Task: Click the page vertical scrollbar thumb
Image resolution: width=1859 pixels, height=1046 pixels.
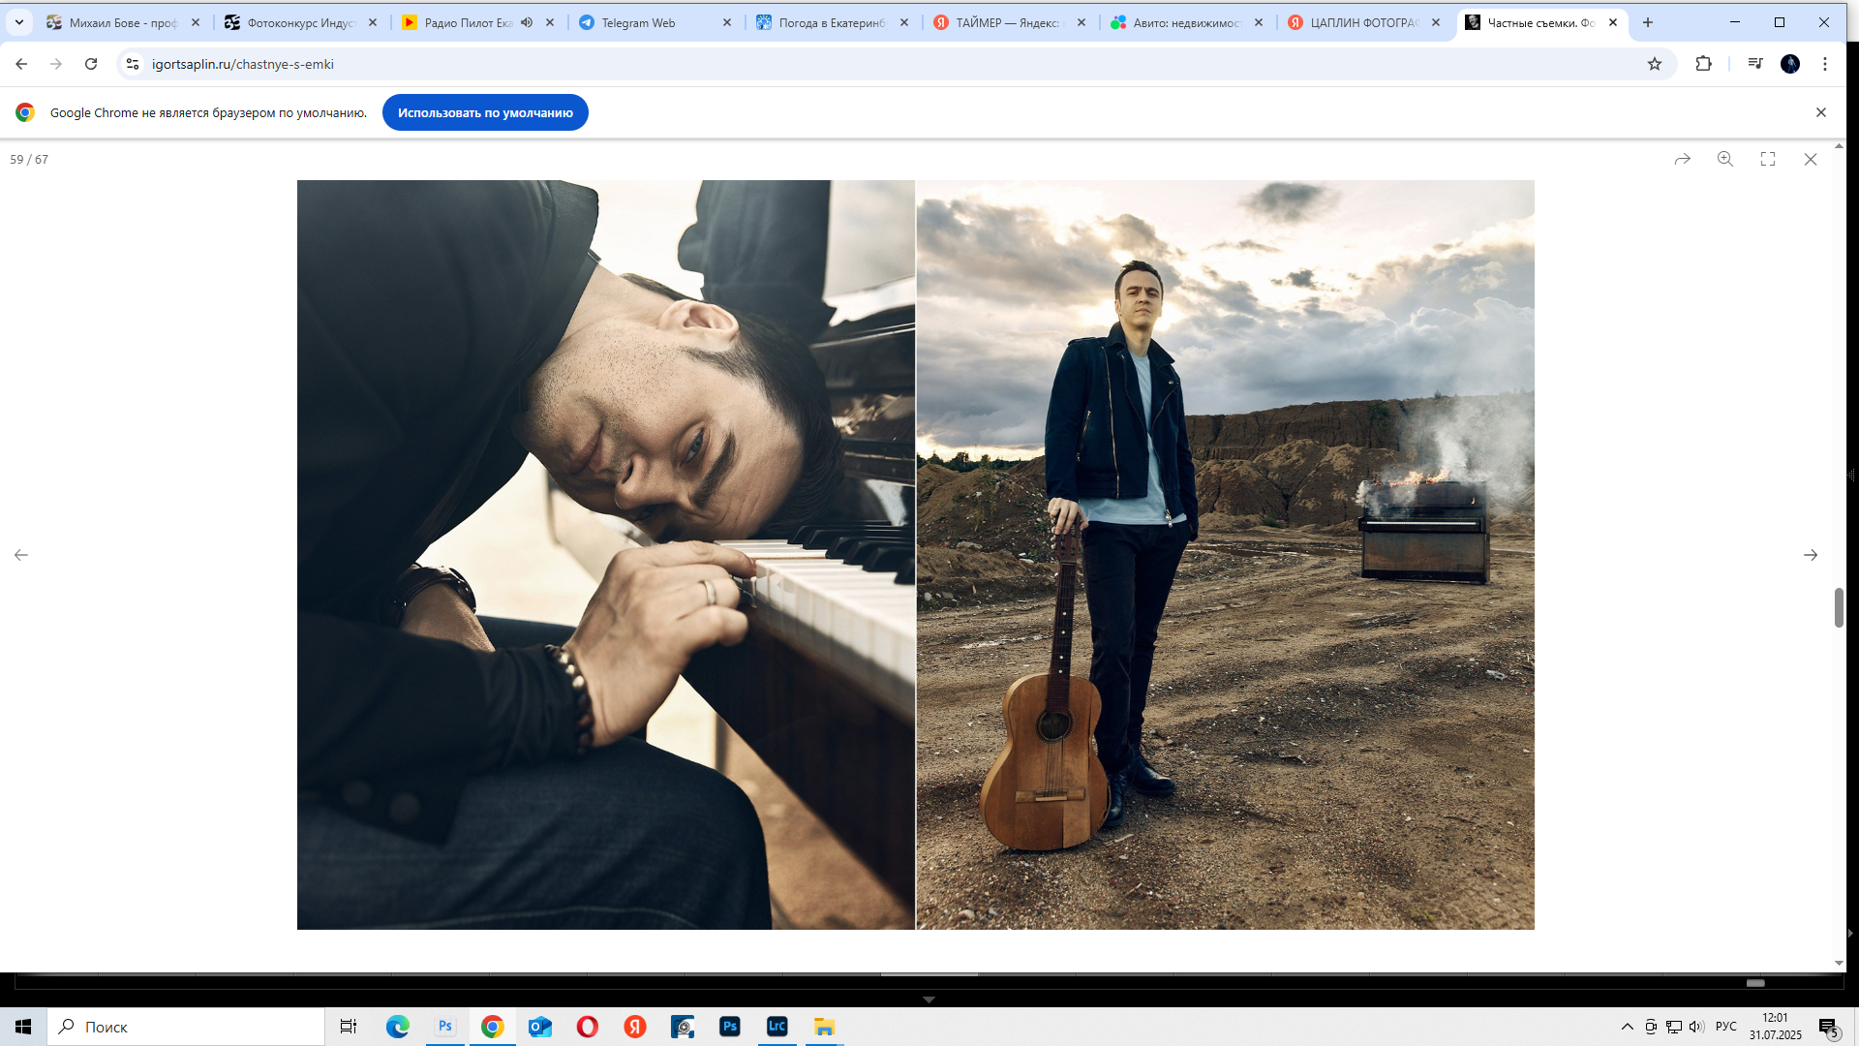Action: [x=1839, y=607]
